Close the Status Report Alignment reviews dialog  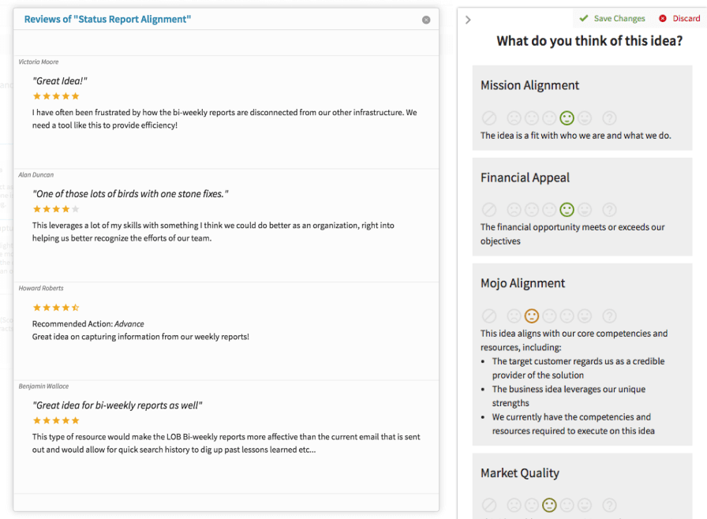pos(426,20)
